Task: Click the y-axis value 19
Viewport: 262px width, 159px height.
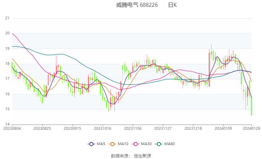Action: click(7, 49)
